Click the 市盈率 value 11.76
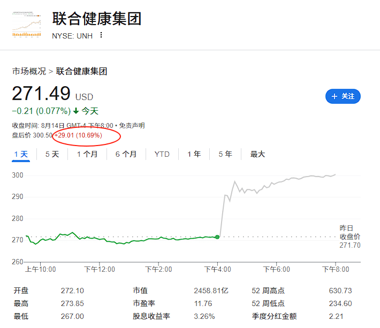 click(x=203, y=303)
